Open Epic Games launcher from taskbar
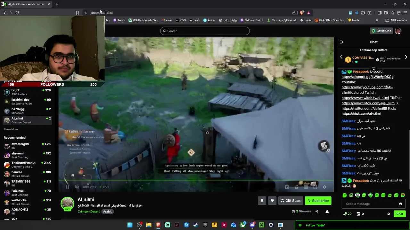This screenshot has width=410, height=230. pos(205,225)
